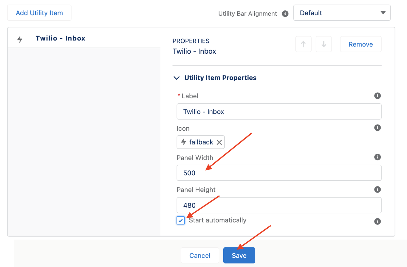Click the lightning icon inside the fallback chip

[x=184, y=142]
